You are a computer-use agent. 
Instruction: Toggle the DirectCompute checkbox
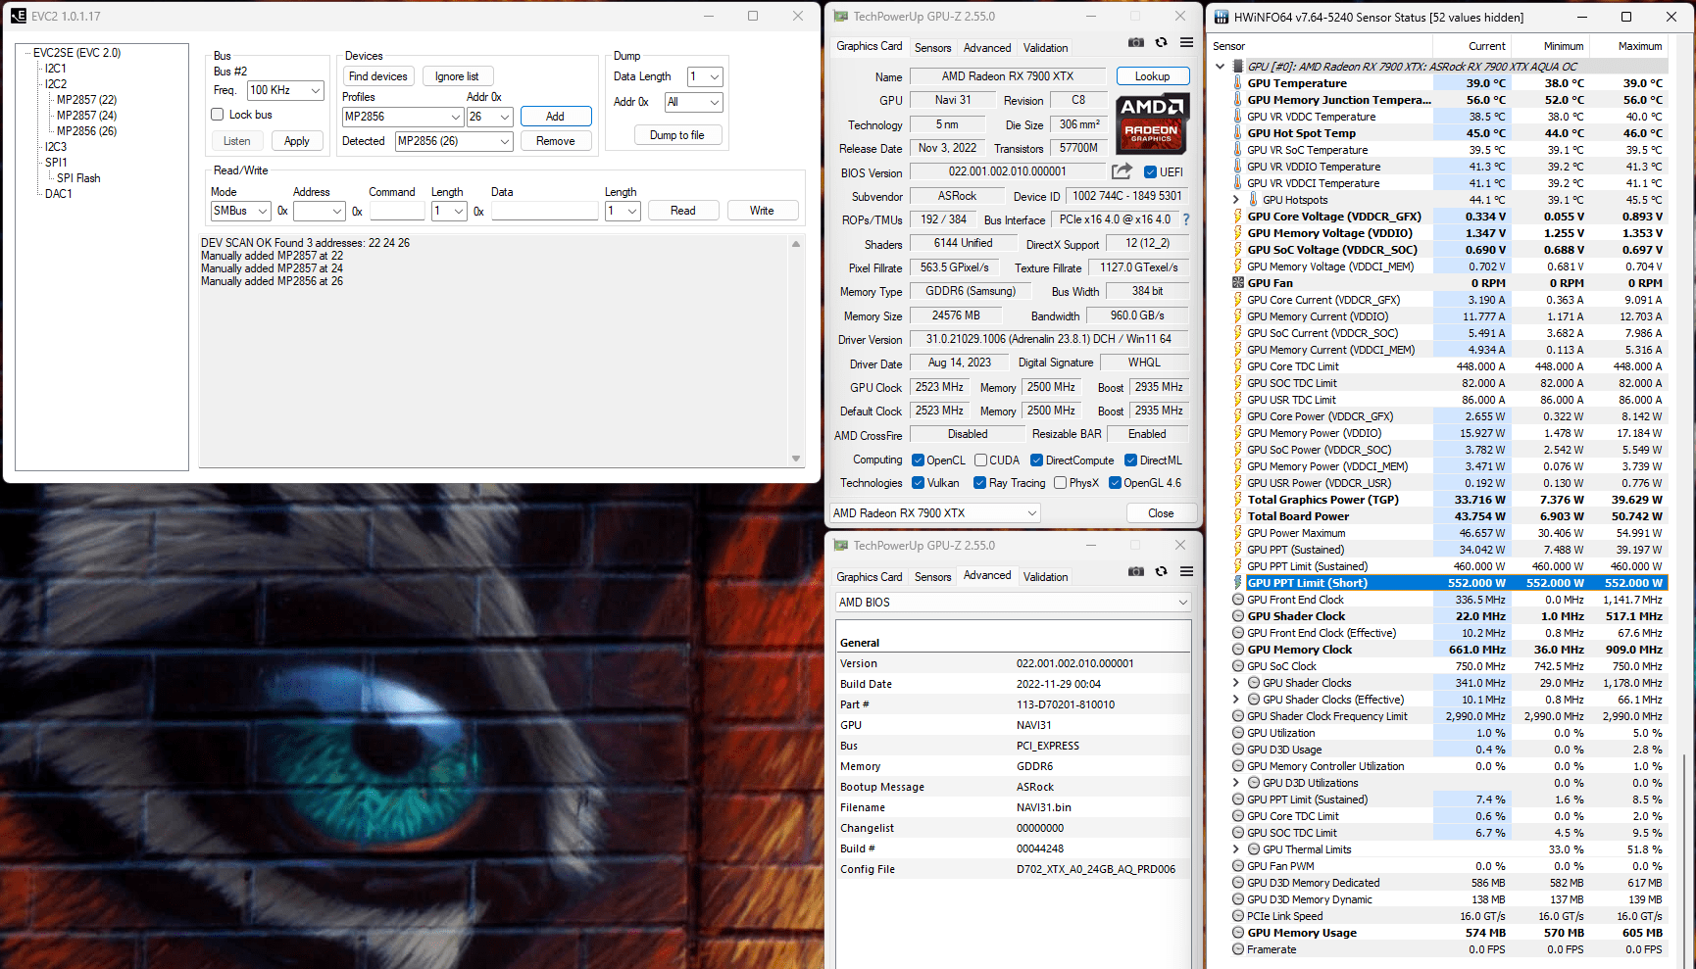click(x=1037, y=460)
